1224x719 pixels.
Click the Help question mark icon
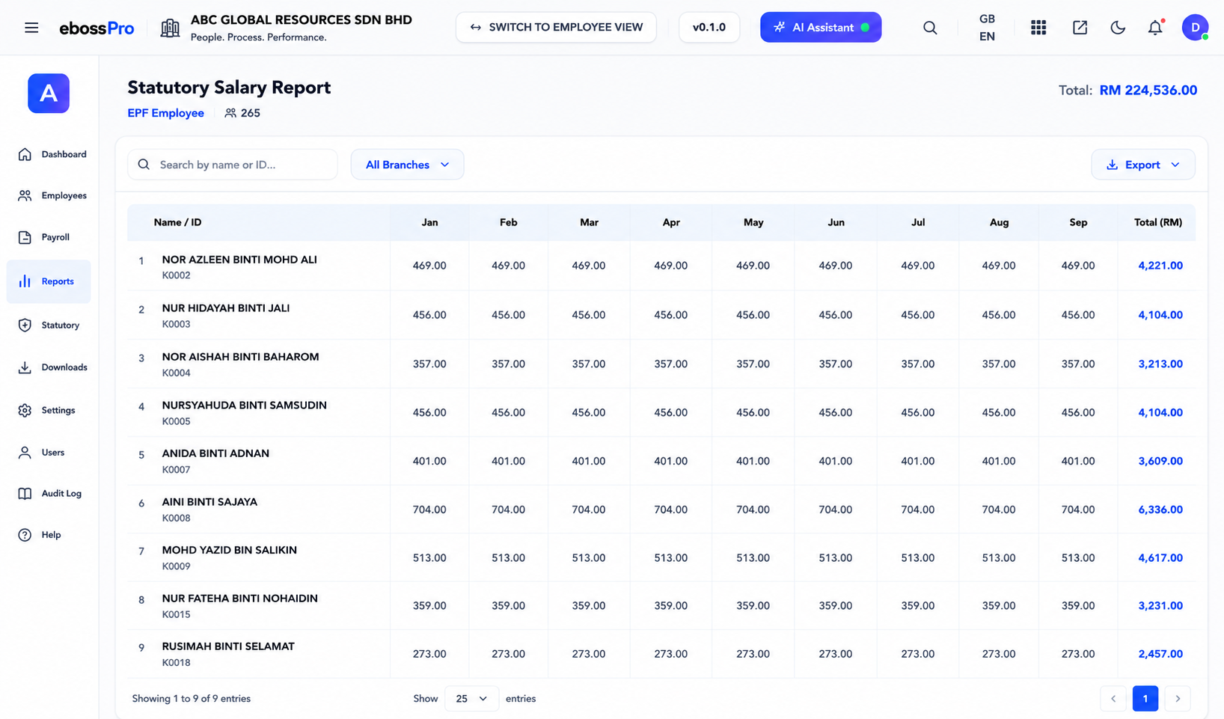click(25, 535)
